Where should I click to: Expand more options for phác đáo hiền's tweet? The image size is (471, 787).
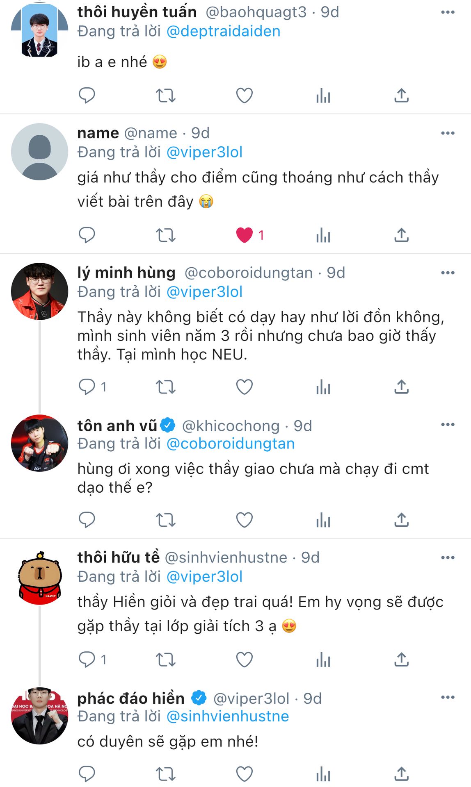pos(448,697)
